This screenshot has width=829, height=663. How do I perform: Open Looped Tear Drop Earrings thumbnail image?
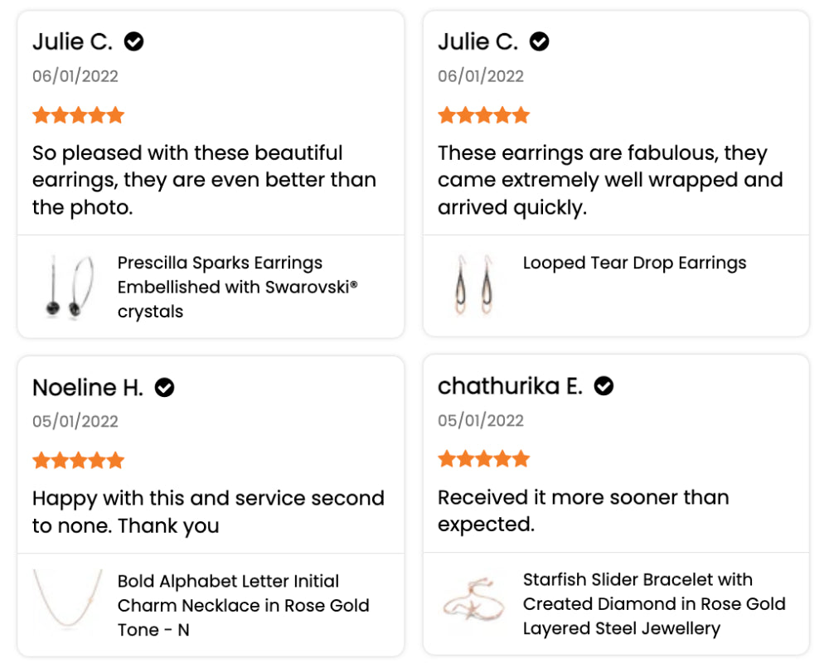coord(474,284)
